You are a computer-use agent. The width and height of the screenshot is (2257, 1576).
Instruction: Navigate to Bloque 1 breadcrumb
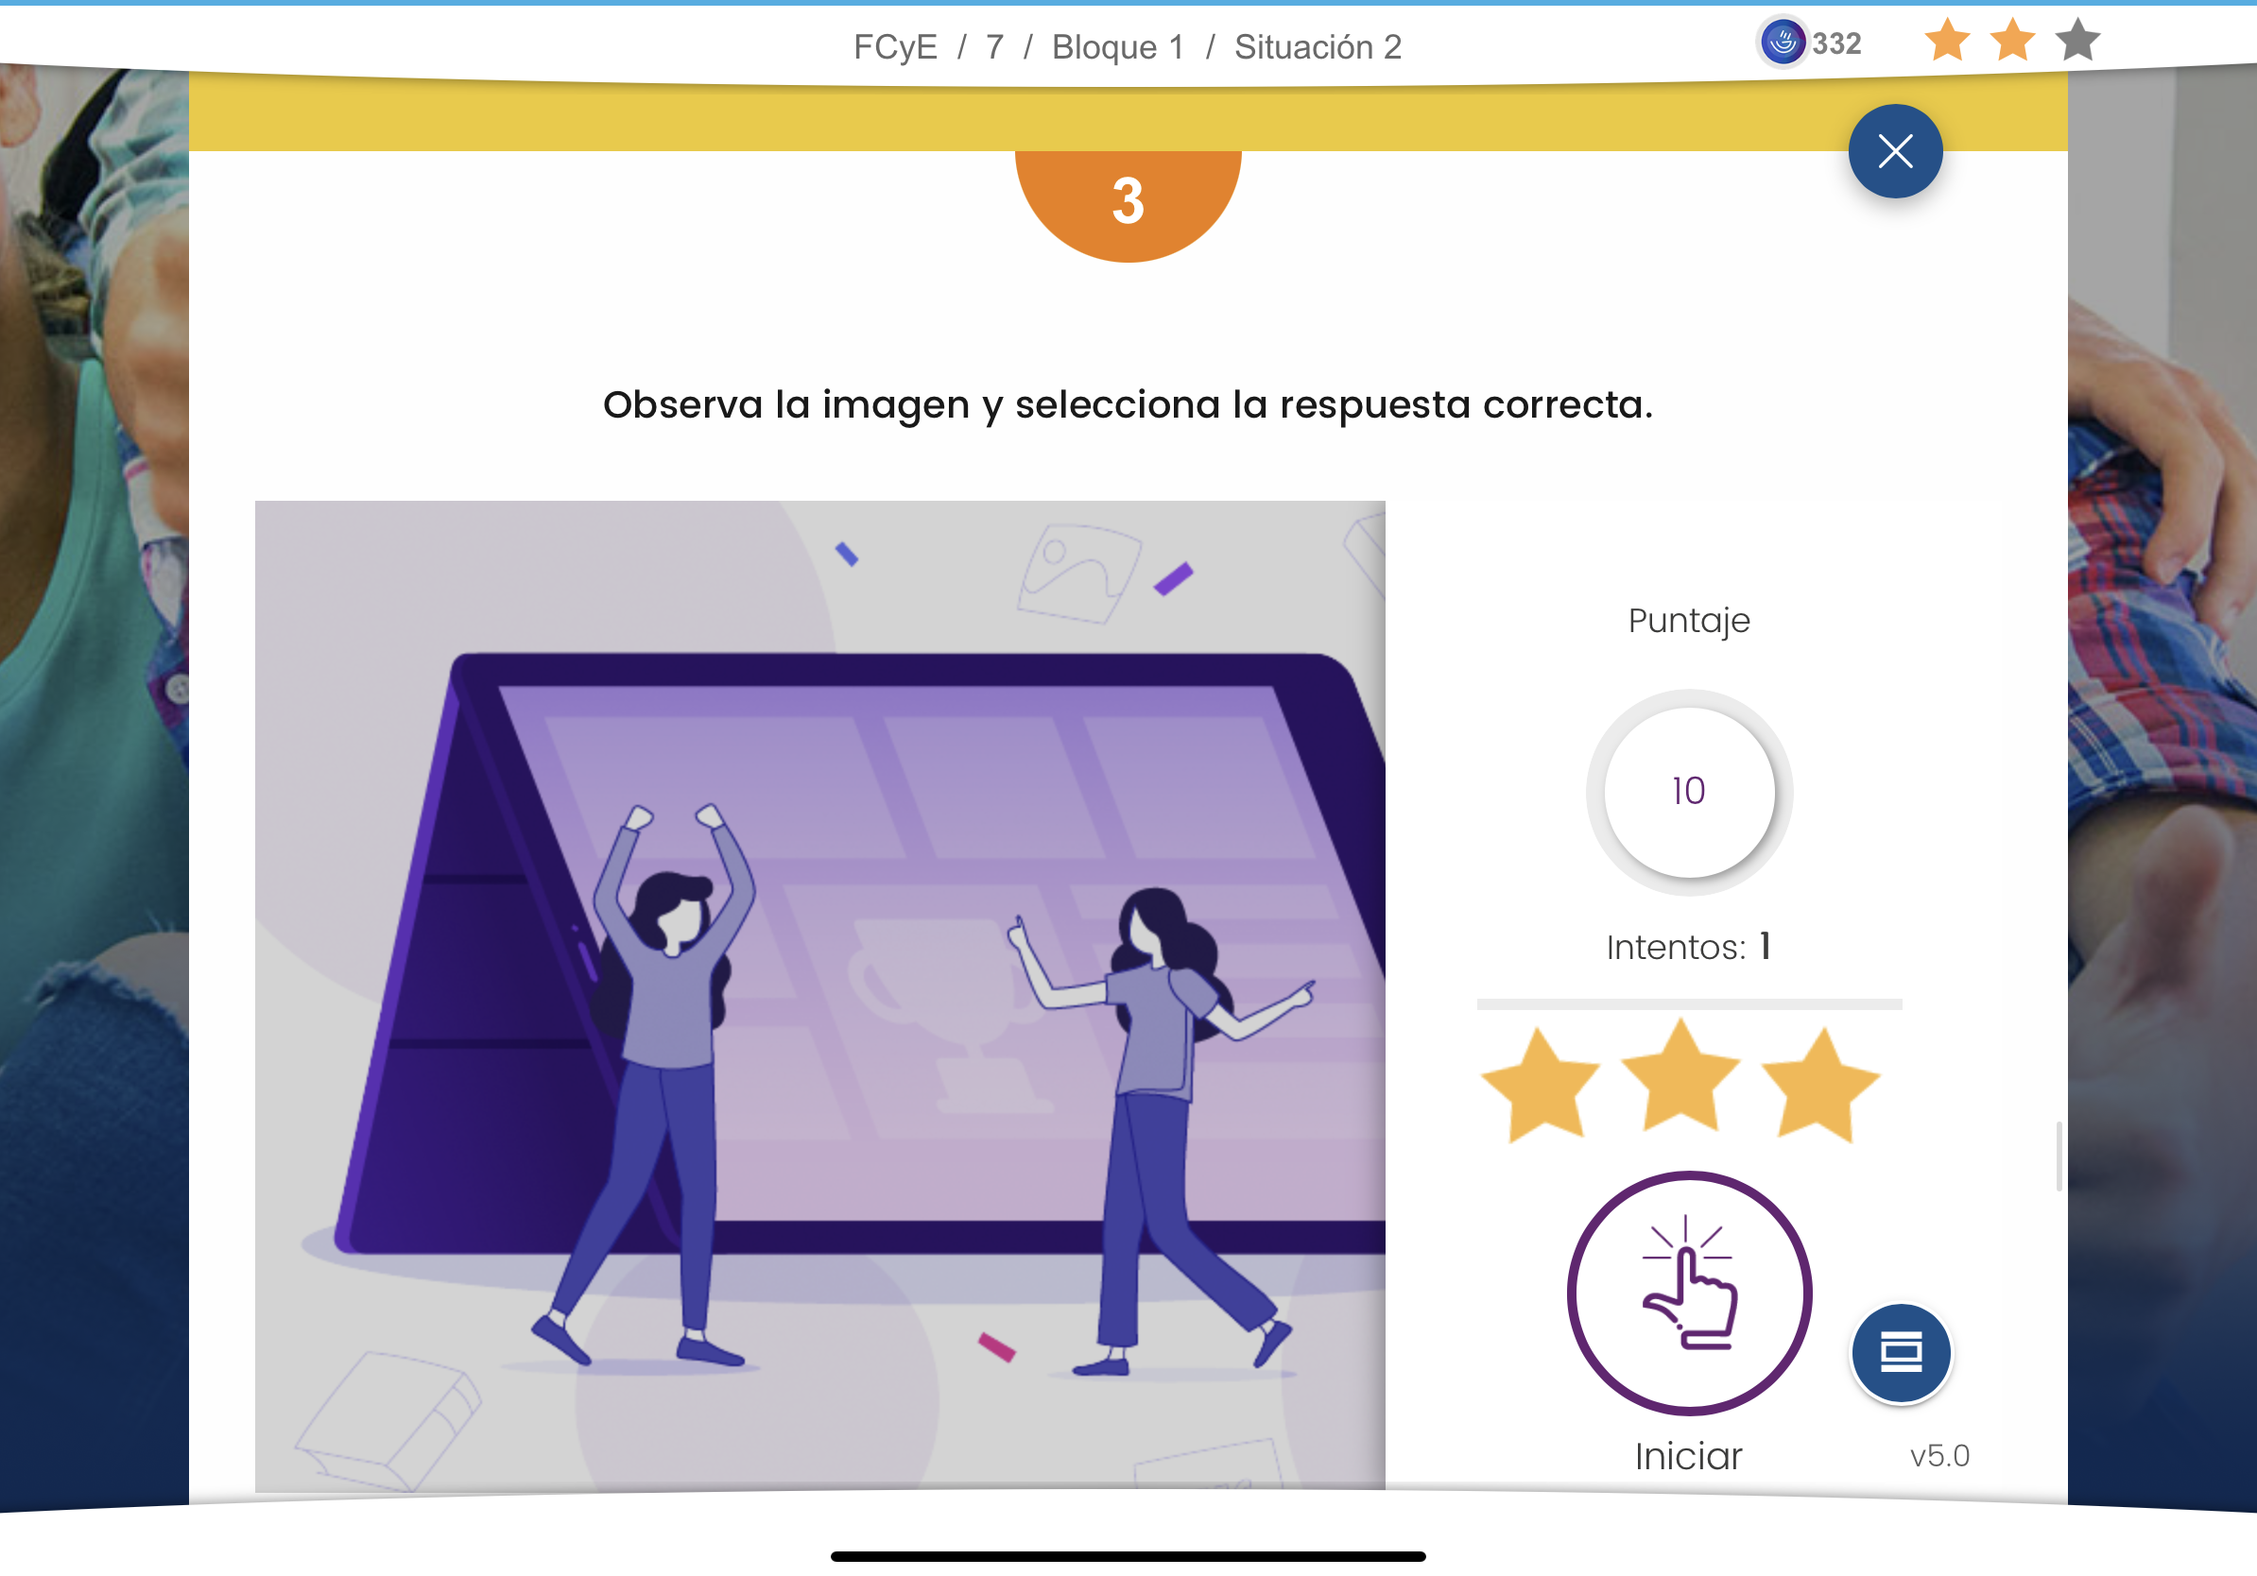click(1118, 47)
